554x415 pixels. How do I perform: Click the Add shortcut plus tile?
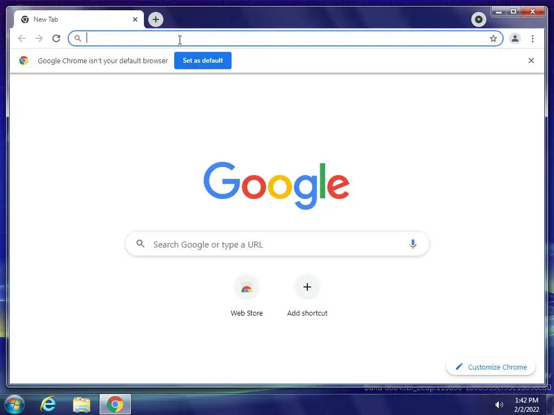307,287
